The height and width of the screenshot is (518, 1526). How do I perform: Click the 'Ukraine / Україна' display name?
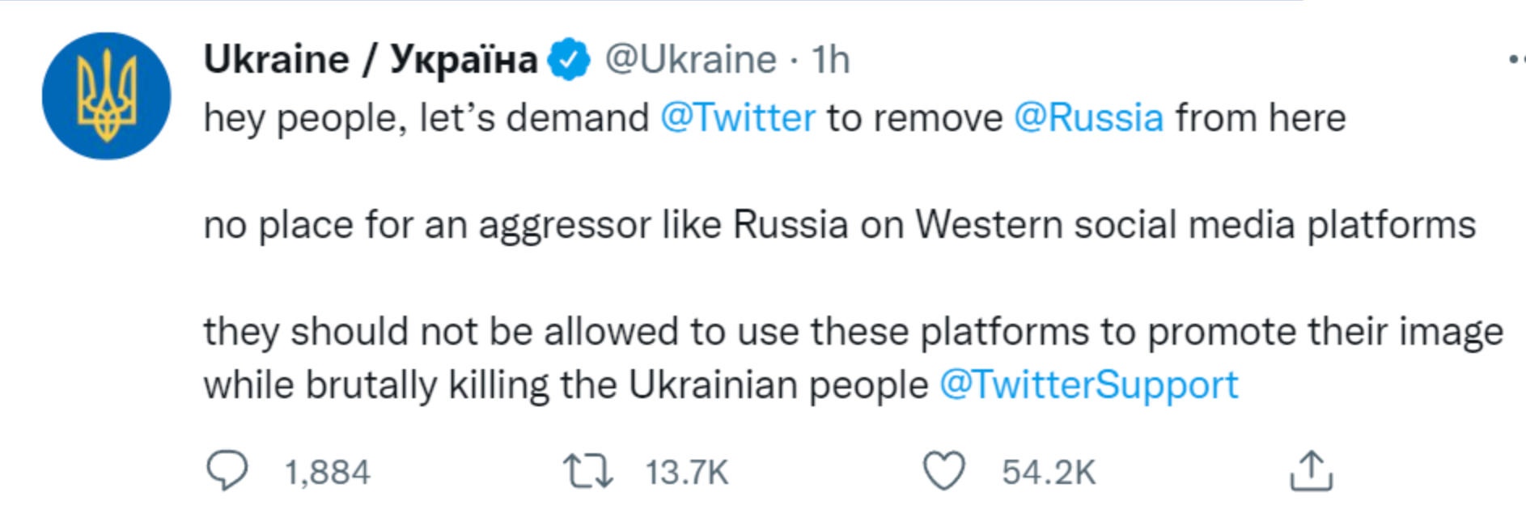point(371,59)
